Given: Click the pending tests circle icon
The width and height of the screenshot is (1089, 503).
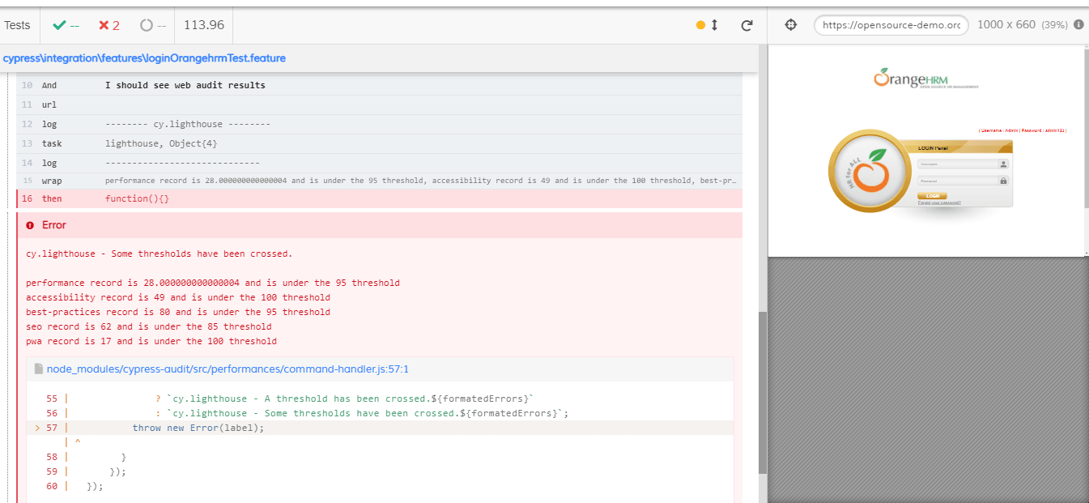Looking at the screenshot, I should (147, 26).
